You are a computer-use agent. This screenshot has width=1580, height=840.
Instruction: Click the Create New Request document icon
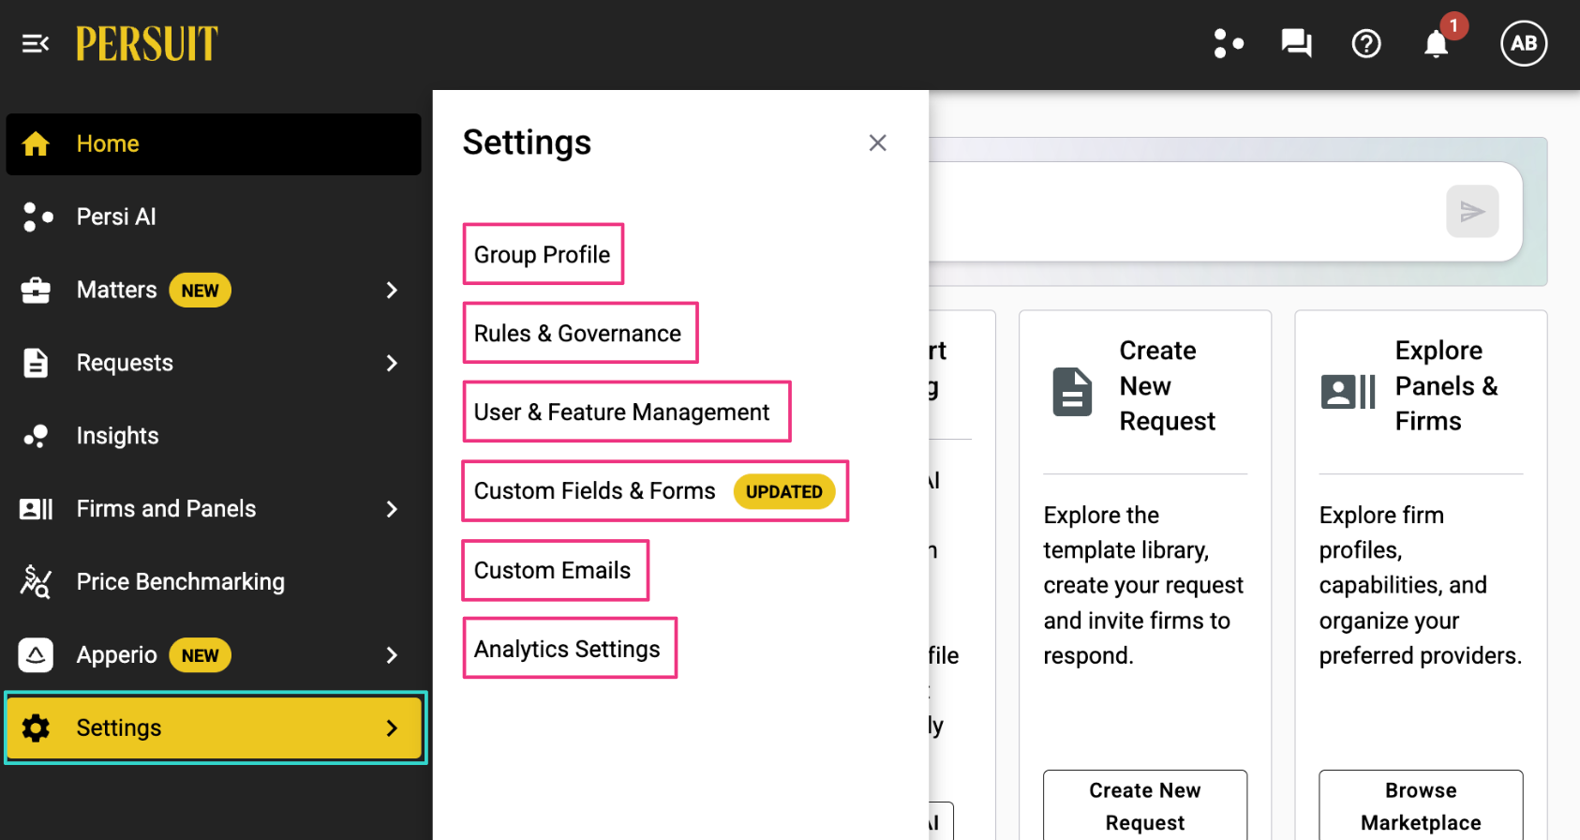[1072, 392]
